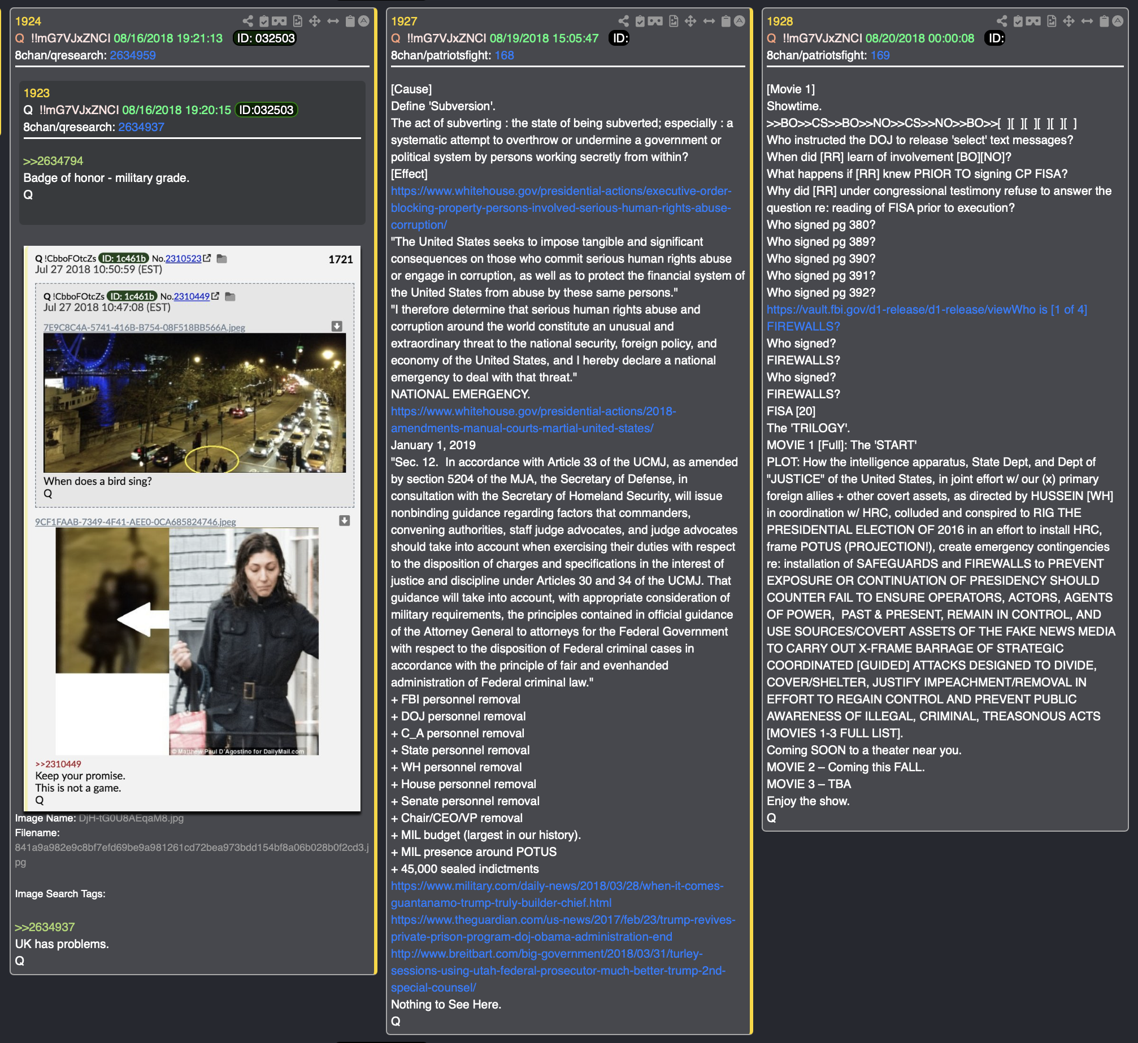
Task: Click the clipboard-check icon on post 1928
Action: (1018, 21)
